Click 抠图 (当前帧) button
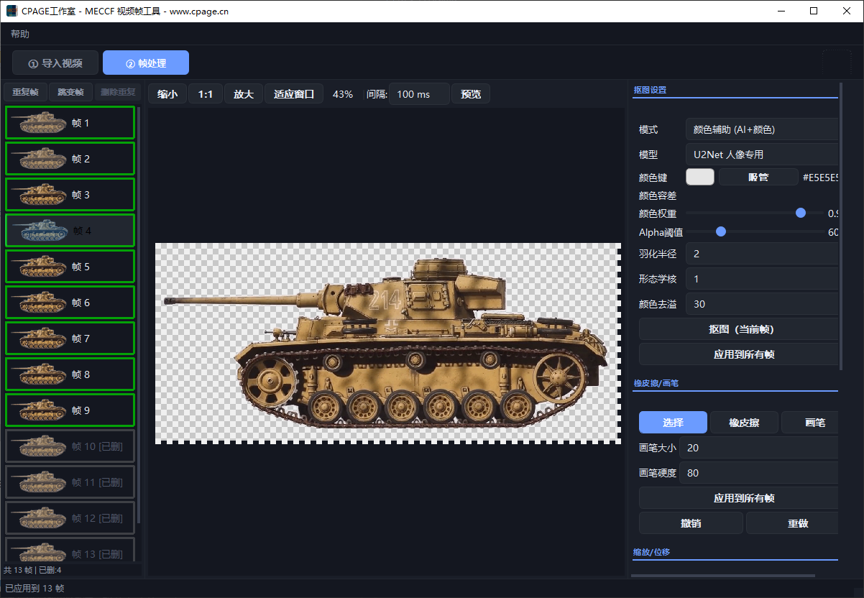The width and height of the screenshot is (864, 598). (x=740, y=329)
